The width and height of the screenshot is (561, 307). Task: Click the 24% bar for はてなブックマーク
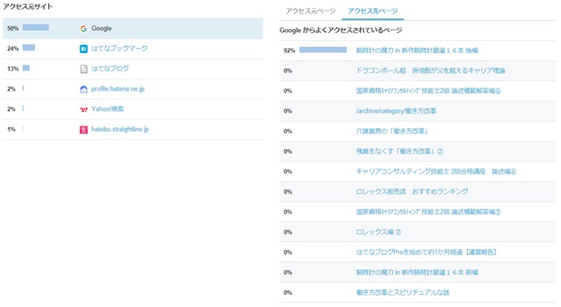pyautogui.click(x=29, y=47)
